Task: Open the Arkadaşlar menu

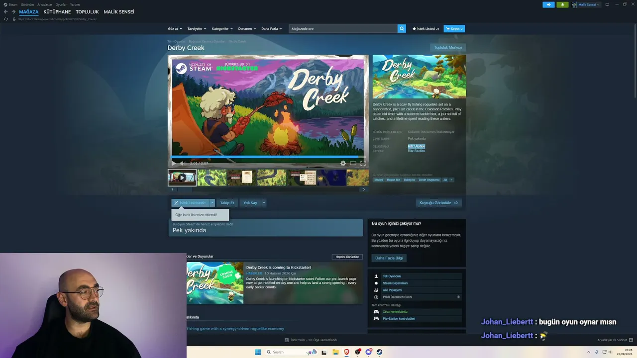Action: click(45, 4)
